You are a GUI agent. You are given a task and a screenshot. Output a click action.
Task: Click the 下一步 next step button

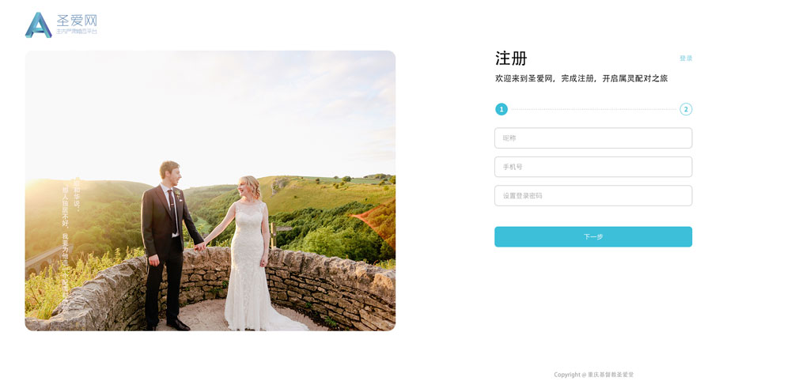click(x=593, y=237)
